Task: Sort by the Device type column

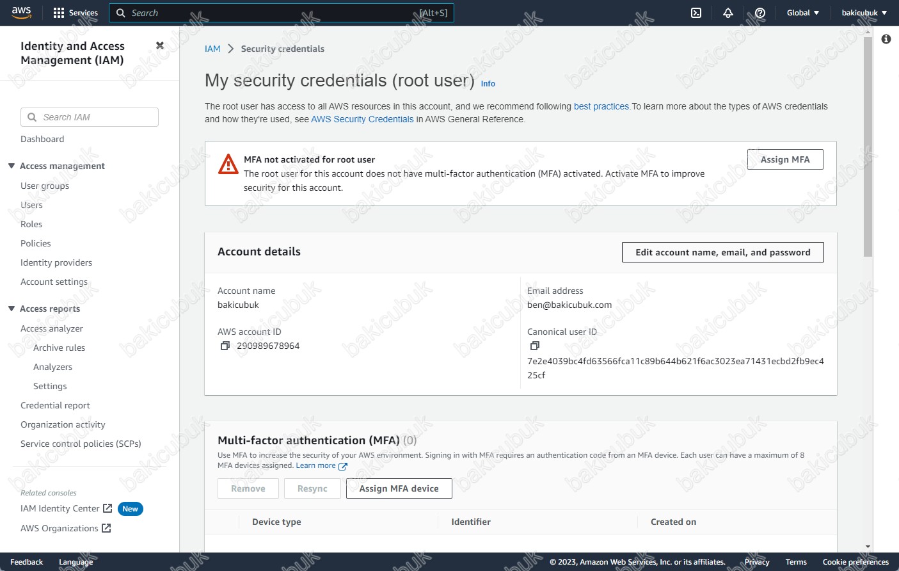Action: pyautogui.click(x=276, y=522)
